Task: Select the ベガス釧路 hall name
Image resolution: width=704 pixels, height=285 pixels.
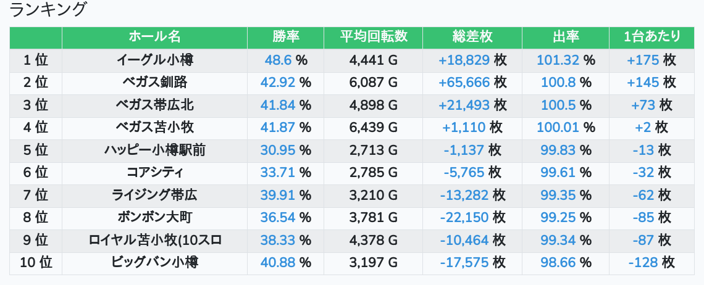Action: click(154, 82)
